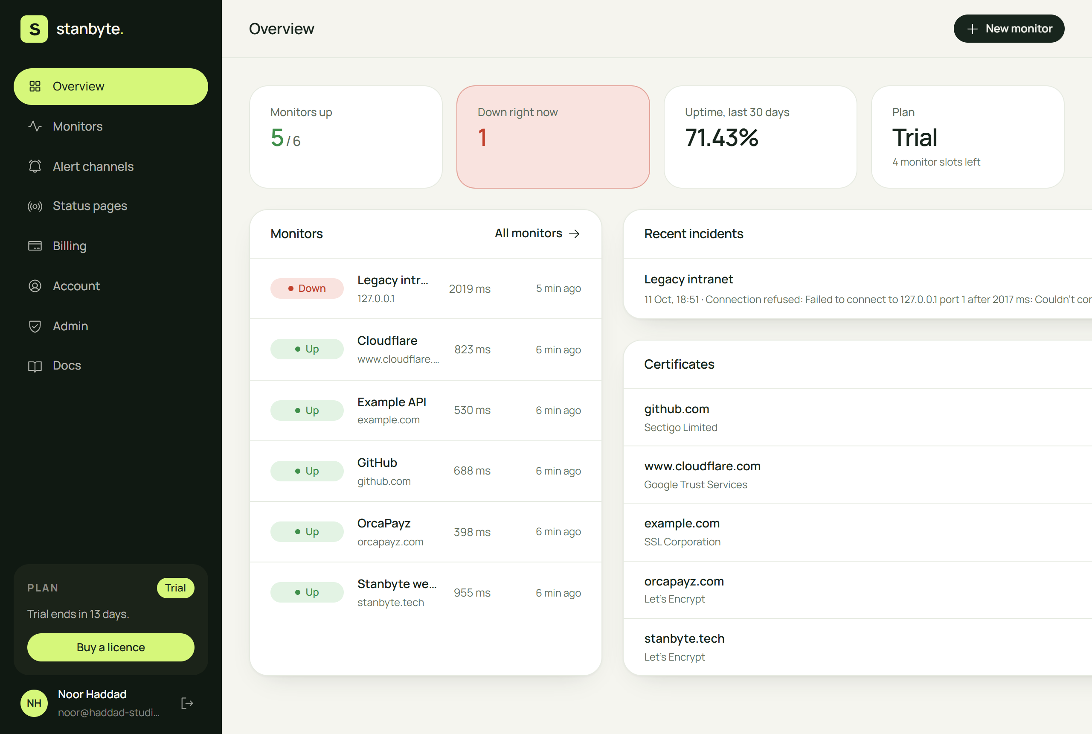The height and width of the screenshot is (734, 1092).
Task: Click the log out icon beside Noor Haddad
Action: [187, 703]
